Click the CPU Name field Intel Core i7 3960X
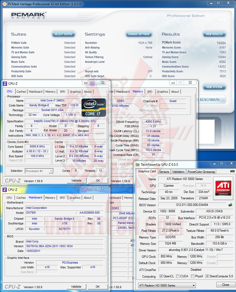This screenshot has height=292, width=236. tap(52, 101)
